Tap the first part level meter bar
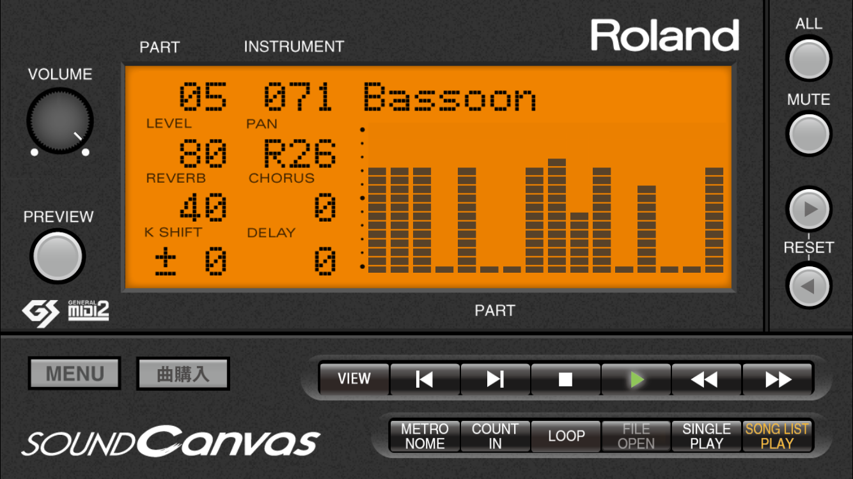The image size is (853, 479). pos(377,220)
